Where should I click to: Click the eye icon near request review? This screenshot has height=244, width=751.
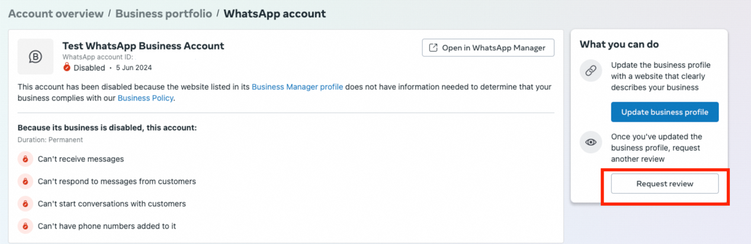tap(590, 142)
